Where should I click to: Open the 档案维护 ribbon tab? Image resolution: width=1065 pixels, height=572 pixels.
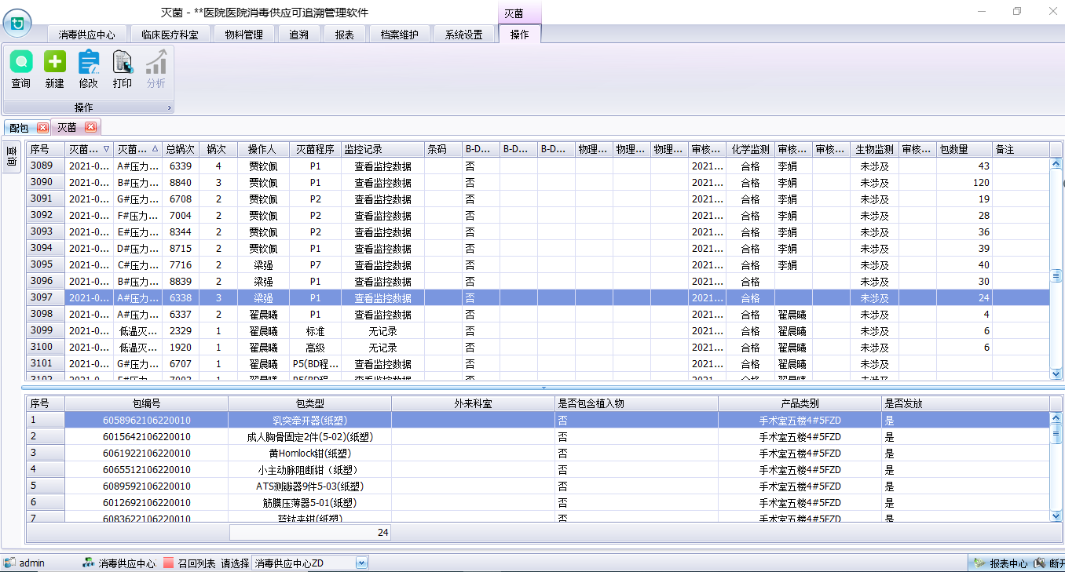click(399, 35)
